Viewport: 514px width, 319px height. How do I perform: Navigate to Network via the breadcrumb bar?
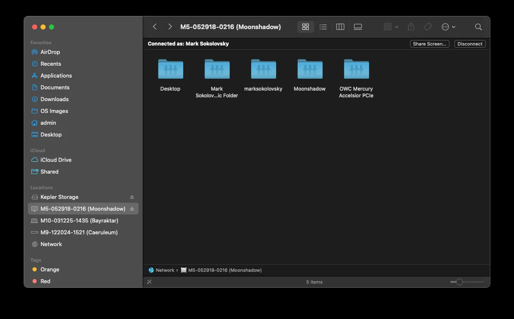(x=165, y=270)
